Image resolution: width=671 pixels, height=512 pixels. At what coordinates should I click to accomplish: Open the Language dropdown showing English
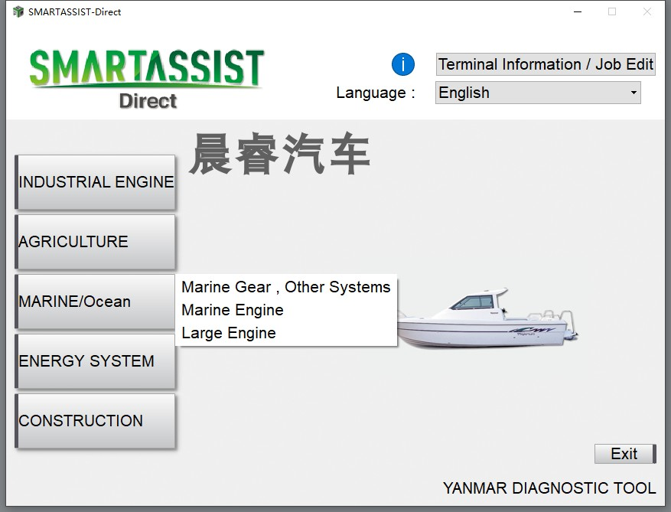pyautogui.click(x=538, y=93)
